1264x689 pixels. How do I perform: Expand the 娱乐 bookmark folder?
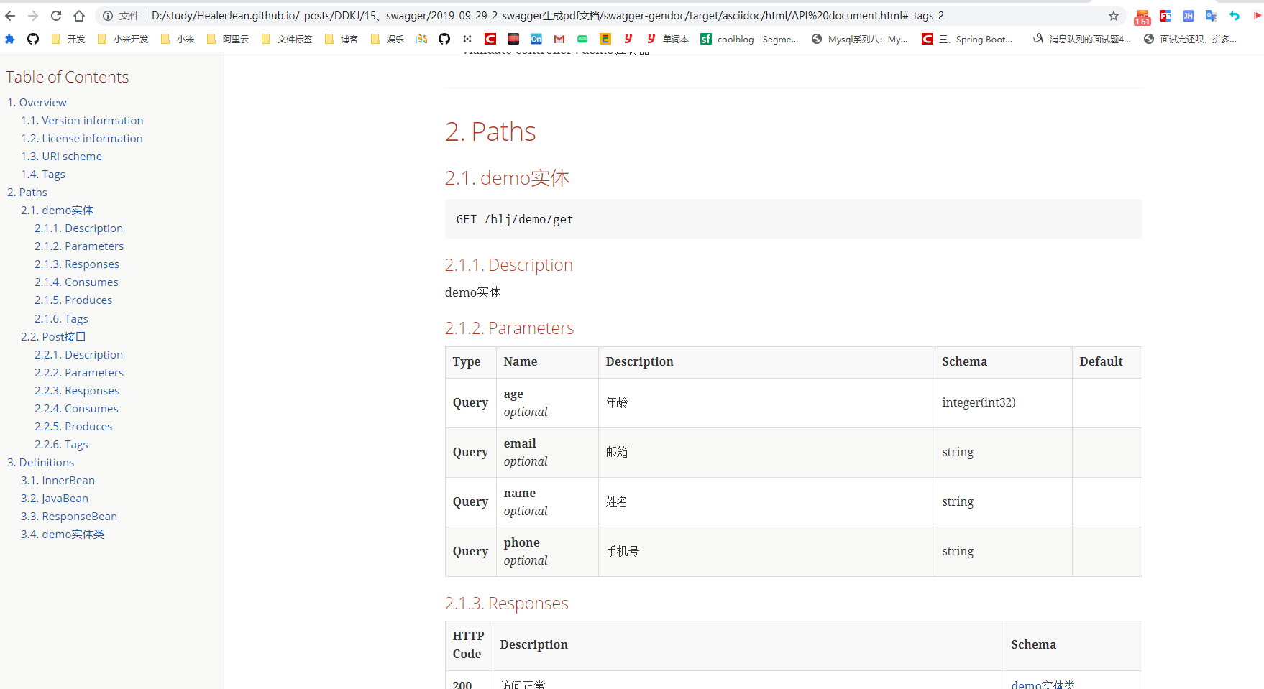point(388,39)
